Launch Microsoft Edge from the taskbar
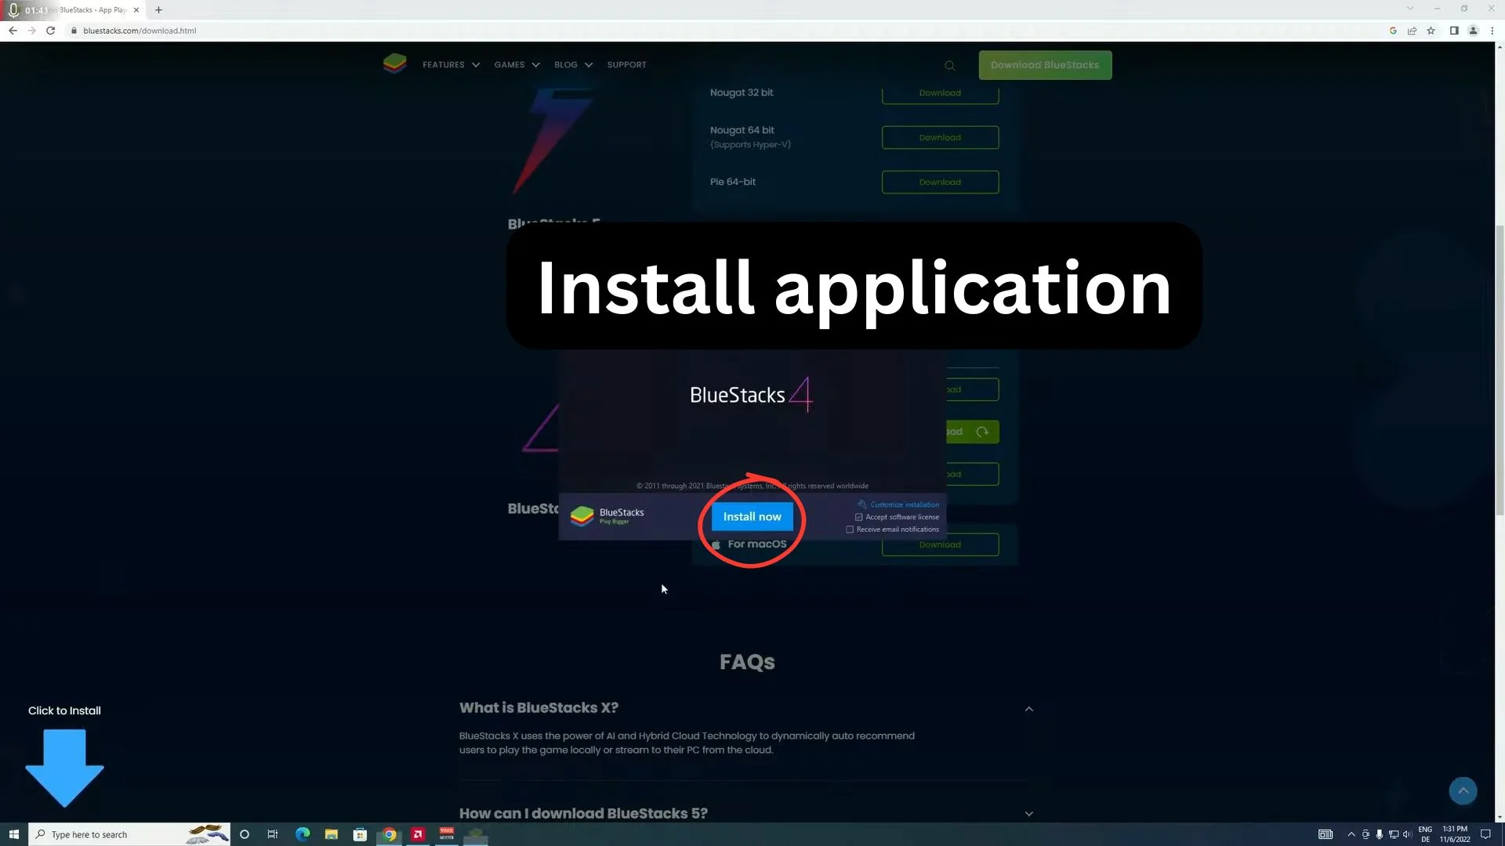The width and height of the screenshot is (1505, 846). click(303, 834)
